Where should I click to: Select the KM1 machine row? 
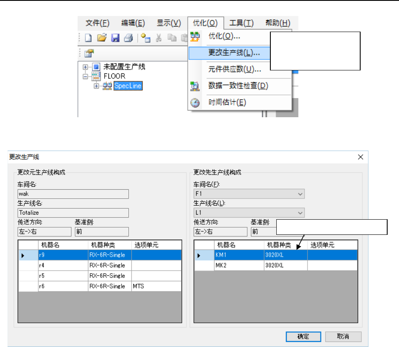point(276,255)
